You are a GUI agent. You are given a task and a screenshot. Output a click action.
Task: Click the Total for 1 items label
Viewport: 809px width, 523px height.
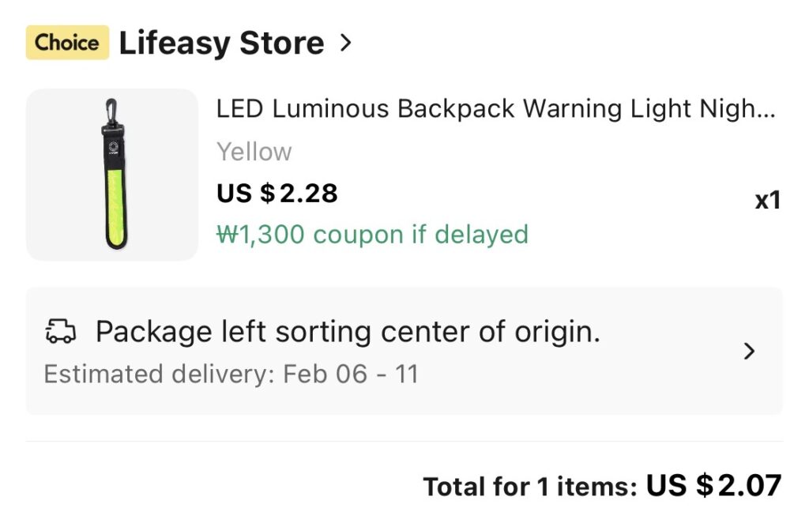529,487
